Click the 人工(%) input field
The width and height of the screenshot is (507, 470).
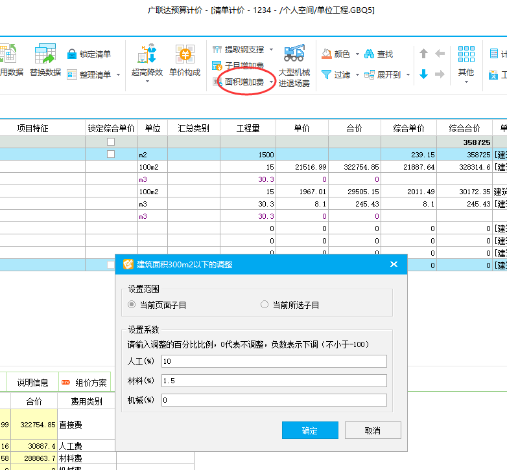point(274,361)
